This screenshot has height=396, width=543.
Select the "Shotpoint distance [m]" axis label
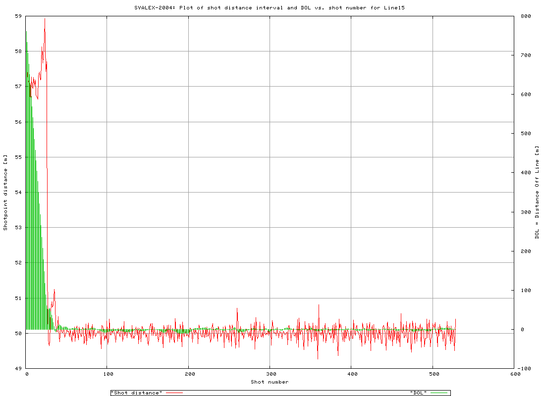tap(6, 191)
